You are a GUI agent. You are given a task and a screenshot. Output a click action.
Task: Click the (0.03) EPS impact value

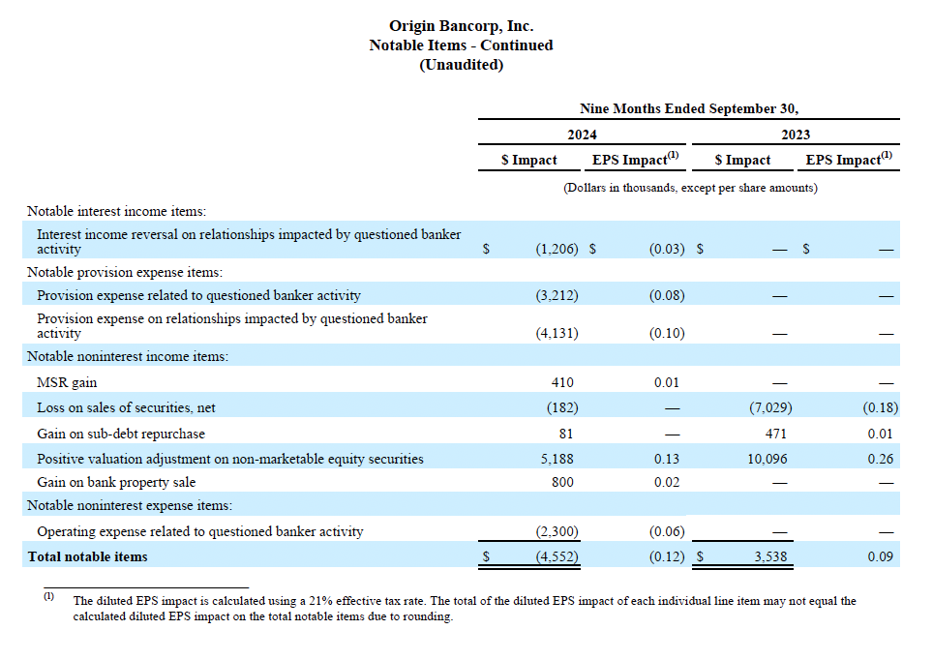coord(667,249)
